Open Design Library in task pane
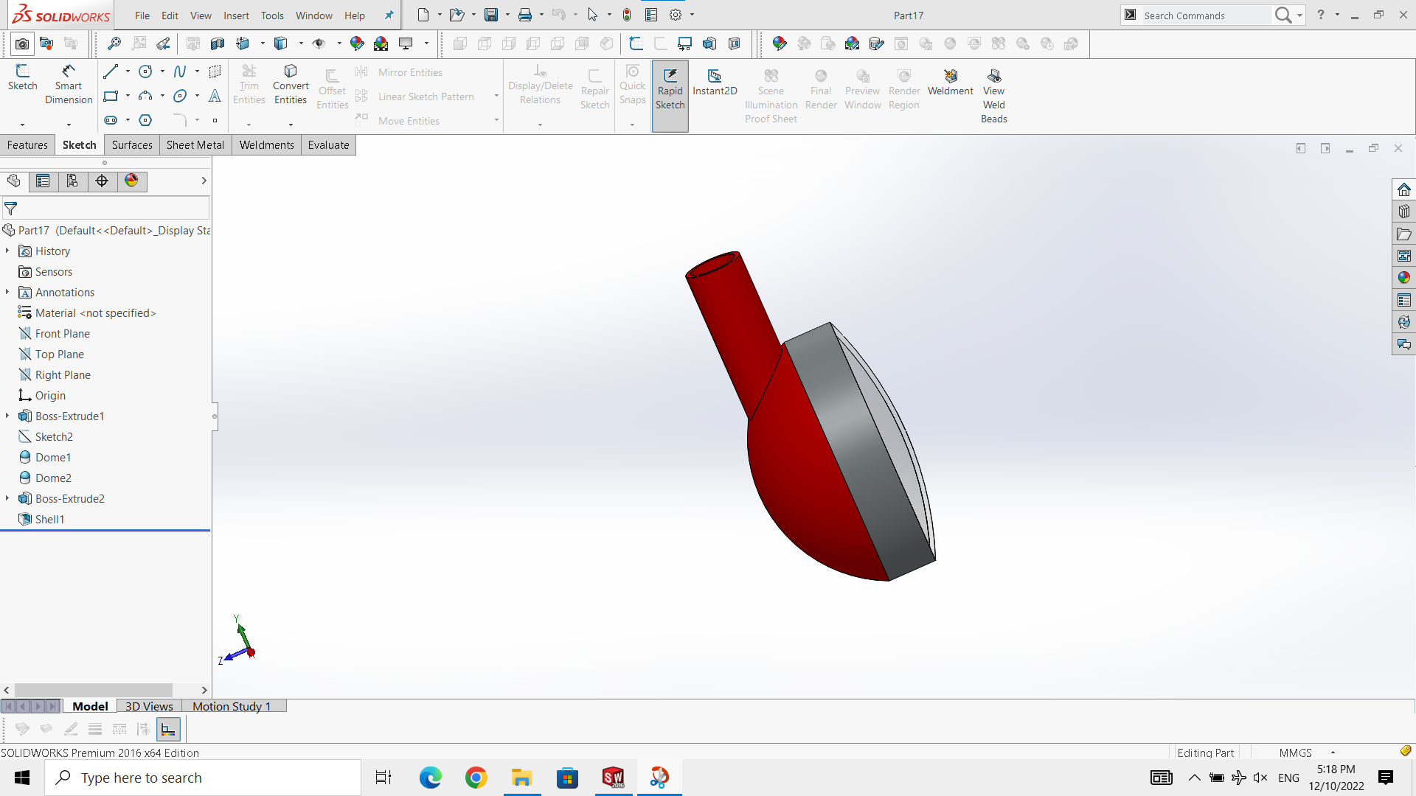The width and height of the screenshot is (1416, 796). pyautogui.click(x=1404, y=212)
